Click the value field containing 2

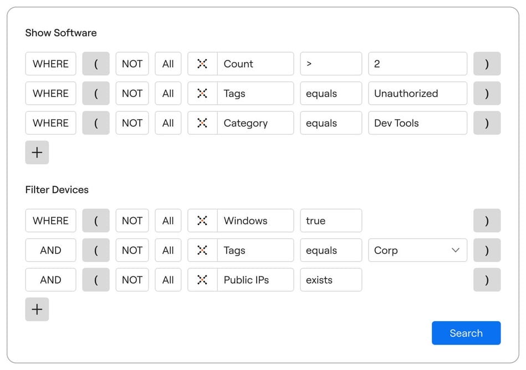(417, 64)
